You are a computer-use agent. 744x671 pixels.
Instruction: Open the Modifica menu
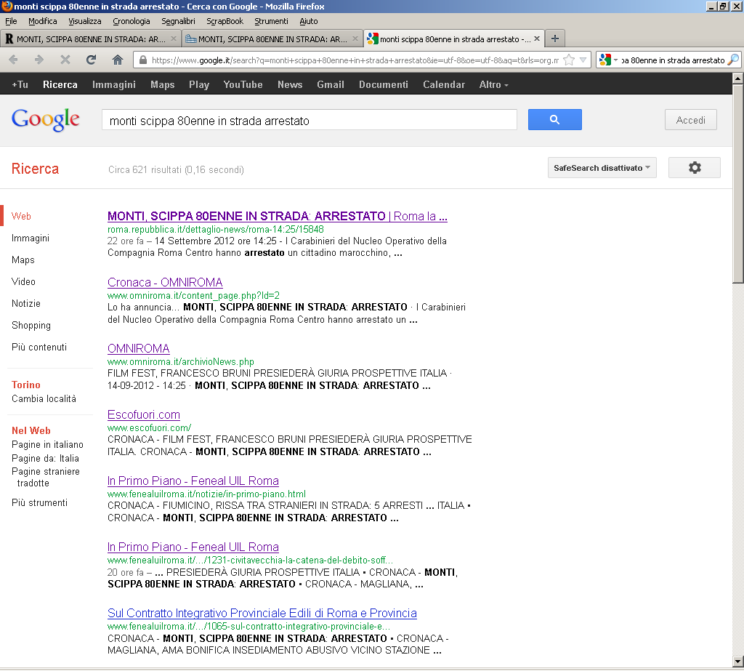coord(43,21)
